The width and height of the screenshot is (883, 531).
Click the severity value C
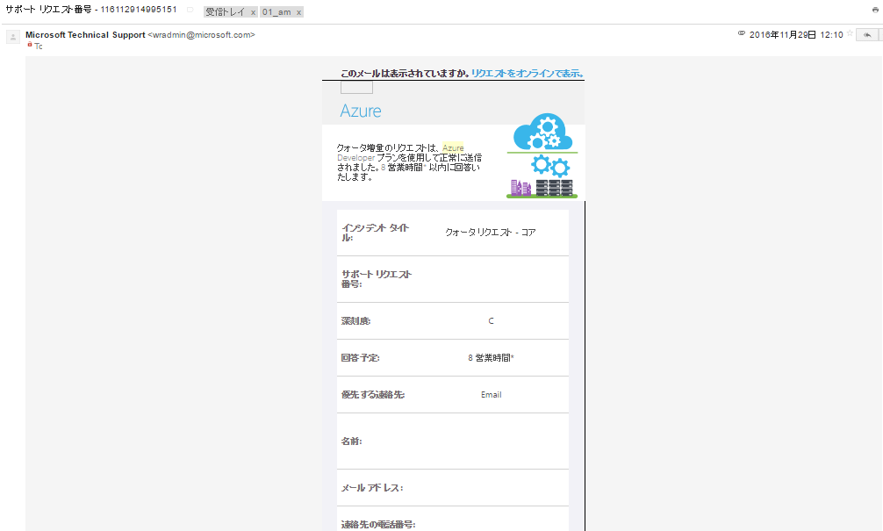(491, 321)
